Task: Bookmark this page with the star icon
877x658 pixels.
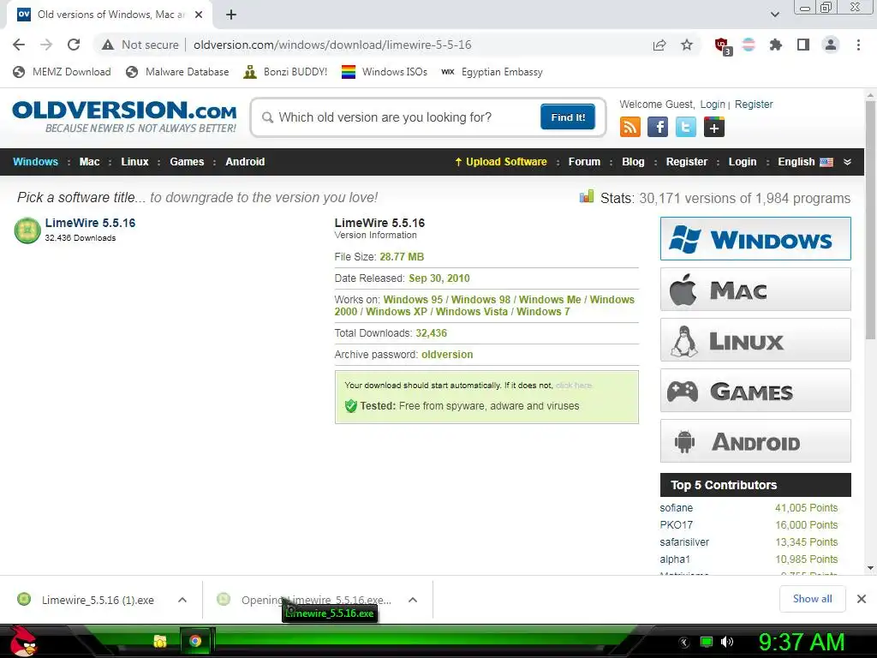Action: (x=687, y=45)
